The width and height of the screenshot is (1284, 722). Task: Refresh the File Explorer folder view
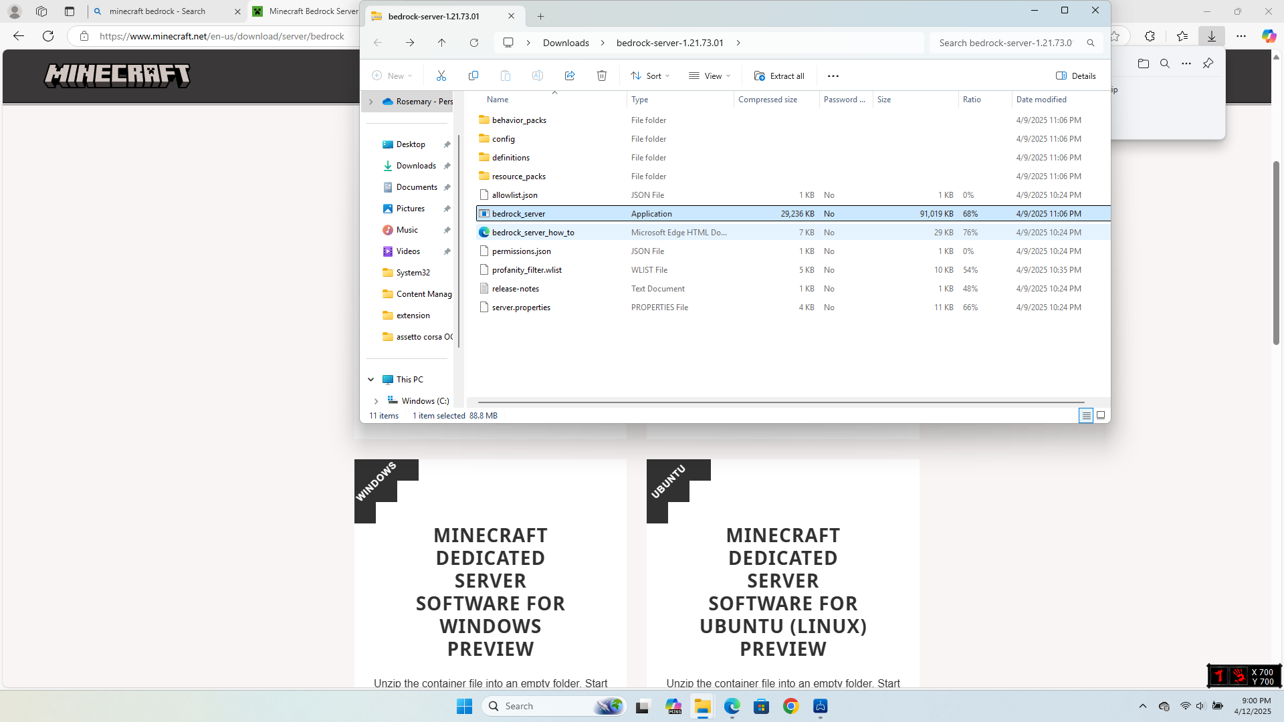pyautogui.click(x=474, y=43)
